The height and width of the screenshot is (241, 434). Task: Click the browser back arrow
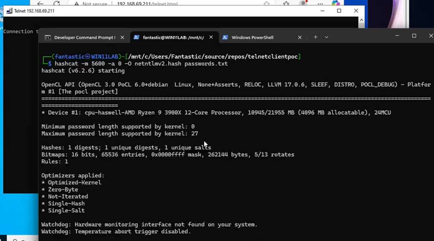(x=41, y=3)
